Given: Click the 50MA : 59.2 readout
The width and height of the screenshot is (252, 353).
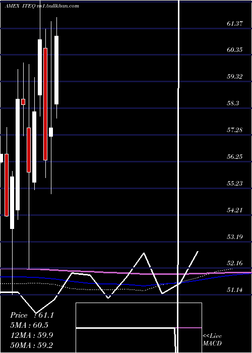Looking at the screenshot, I should point(32,345).
